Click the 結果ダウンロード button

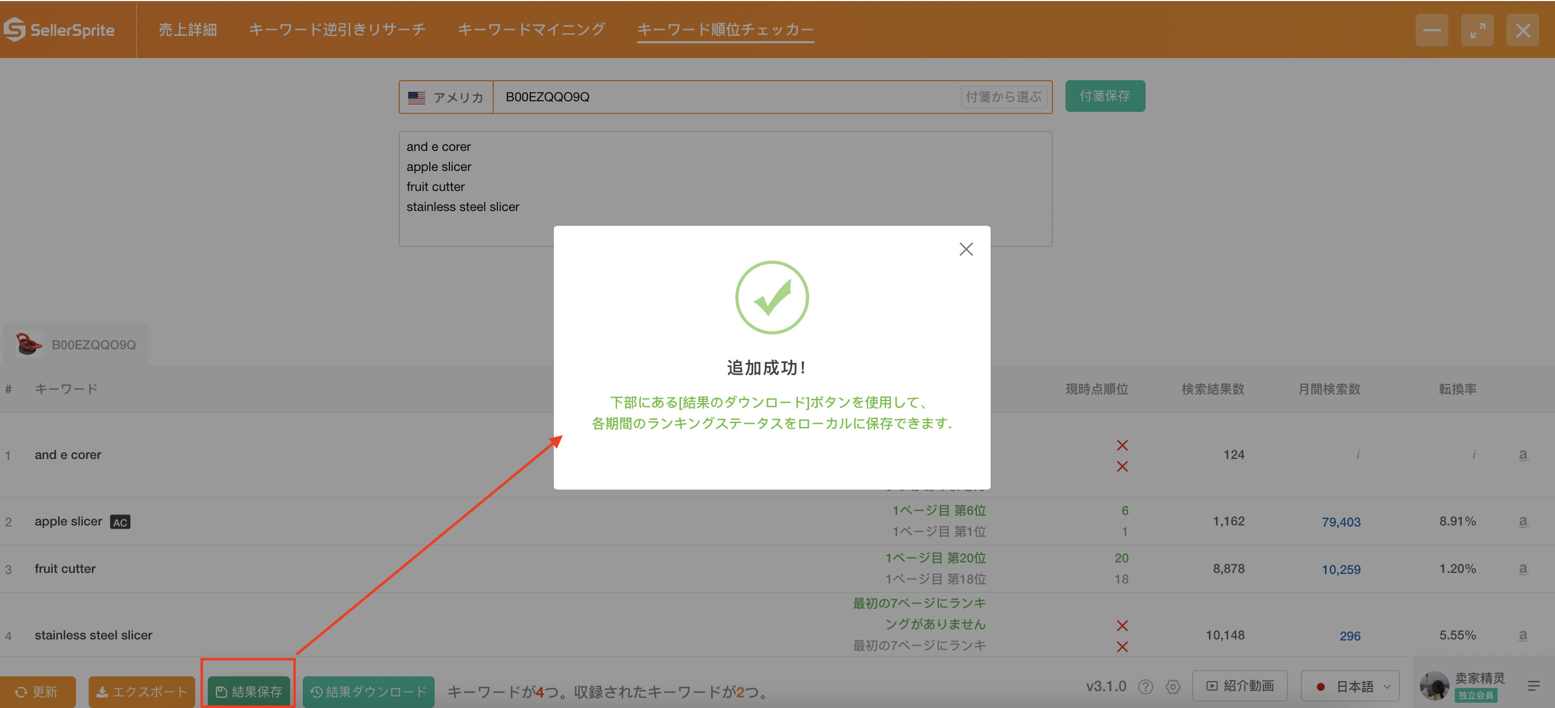pyautogui.click(x=368, y=691)
